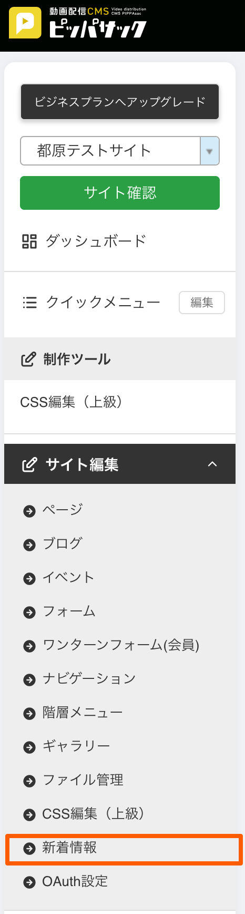Click ビジネスプランへアップグレード button
Image resolution: width=245 pixels, height=914 pixels.
(120, 102)
